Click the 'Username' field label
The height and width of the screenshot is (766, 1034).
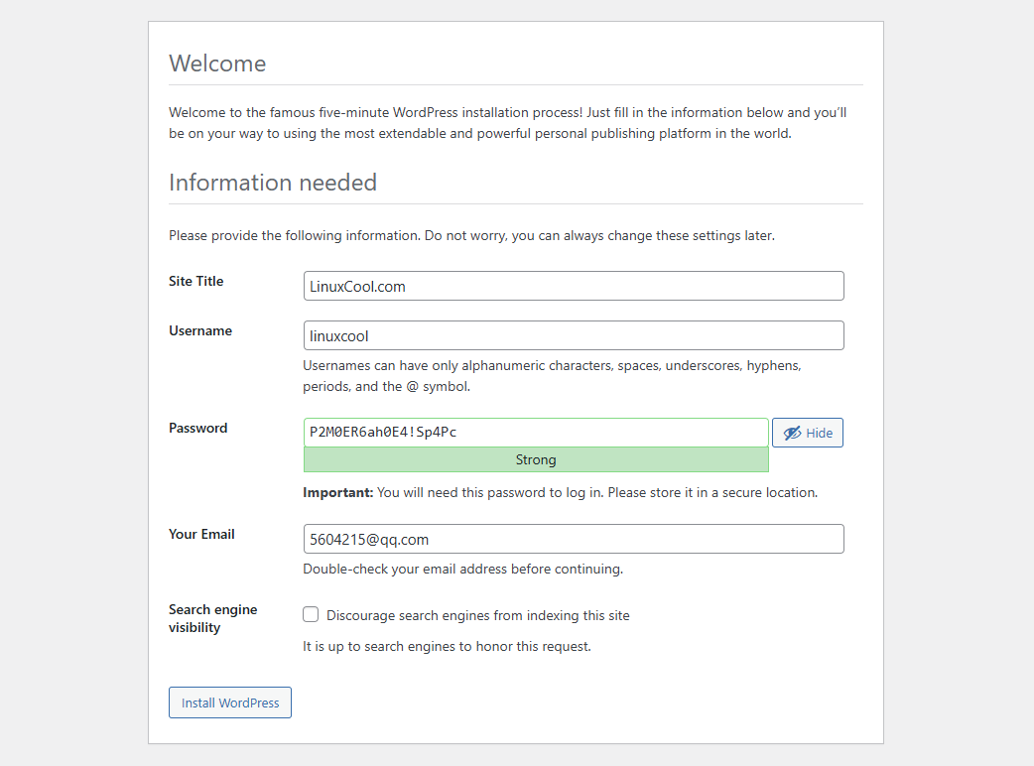point(200,330)
